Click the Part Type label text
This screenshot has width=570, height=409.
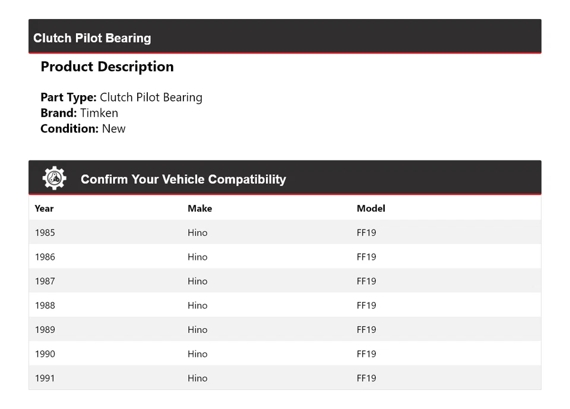(68, 97)
